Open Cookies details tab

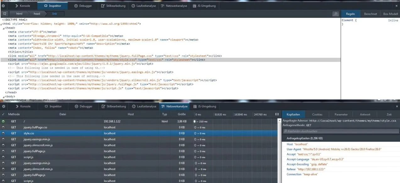[317, 114]
